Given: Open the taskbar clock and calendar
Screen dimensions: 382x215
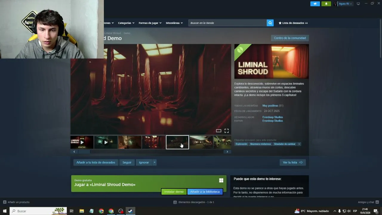Looking at the screenshot, I should point(365,211).
